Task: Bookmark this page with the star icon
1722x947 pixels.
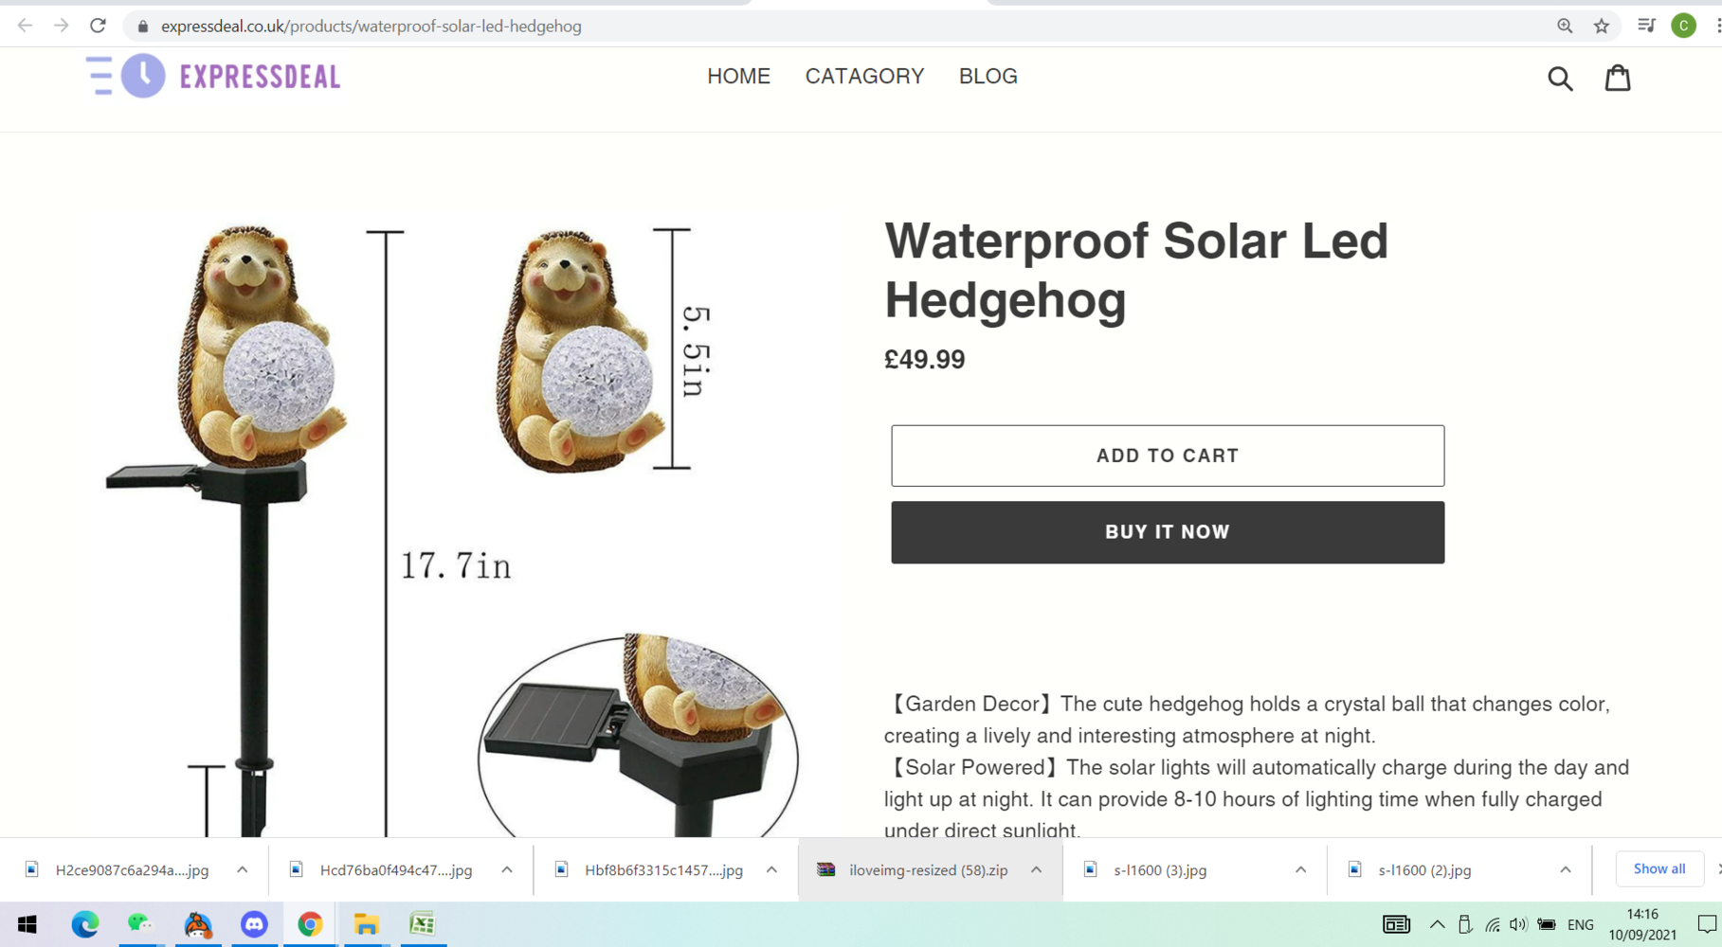Action: pyautogui.click(x=1602, y=27)
